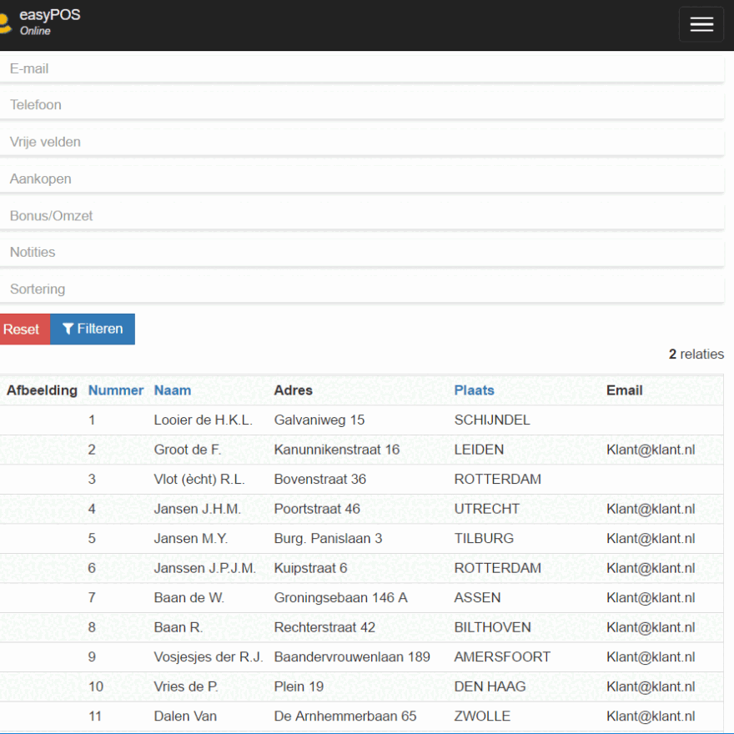
Task: Click the email in the Dalen Van row
Action: point(651,716)
